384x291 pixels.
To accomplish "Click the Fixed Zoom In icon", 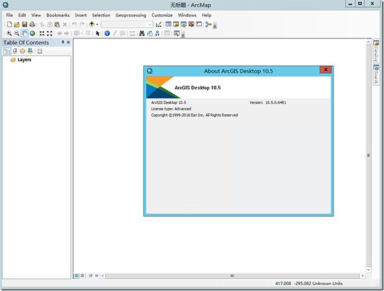I will pyautogui.click(x=42, y=33).
